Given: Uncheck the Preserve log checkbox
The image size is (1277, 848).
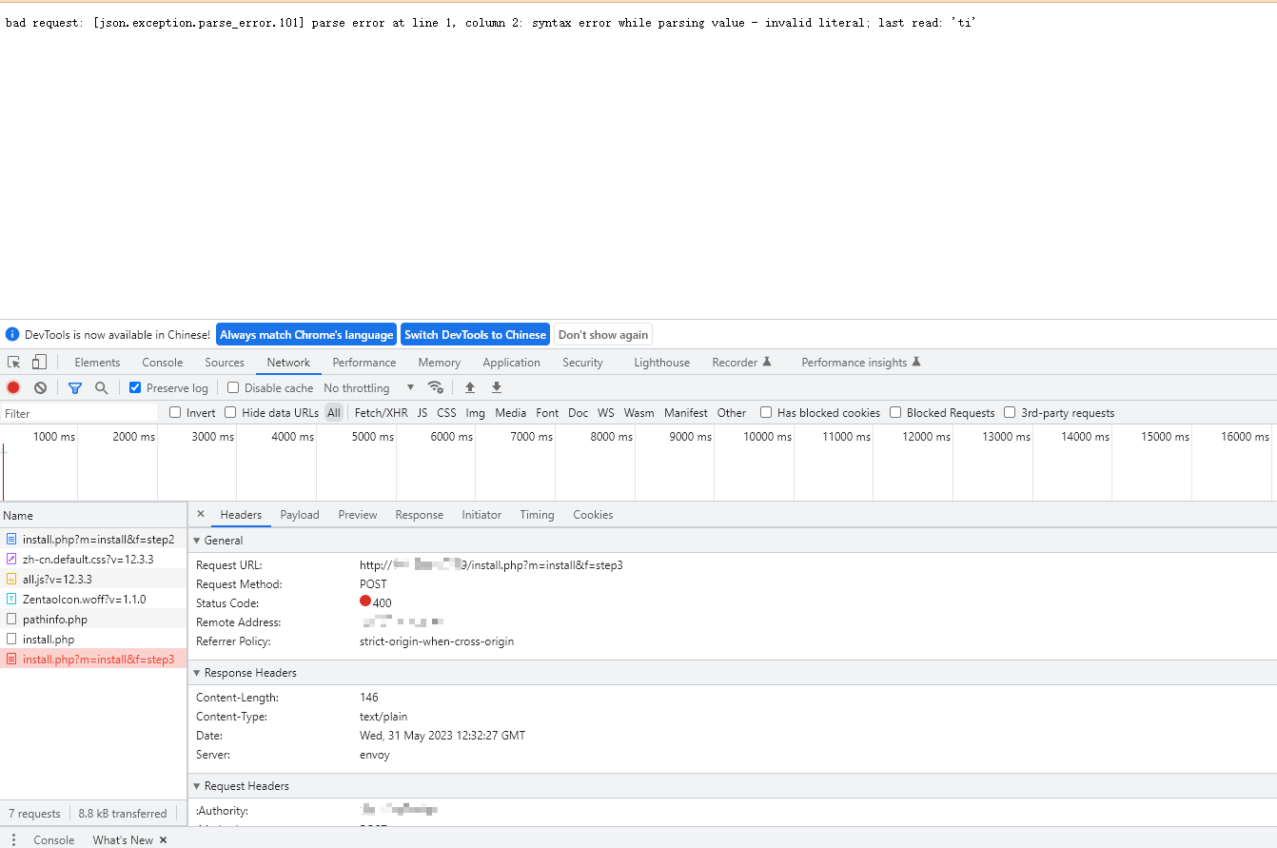Looking at the screenshot, I should (135, 387).
